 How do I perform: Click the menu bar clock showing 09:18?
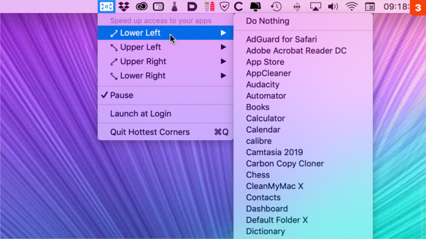pos(396,7)
